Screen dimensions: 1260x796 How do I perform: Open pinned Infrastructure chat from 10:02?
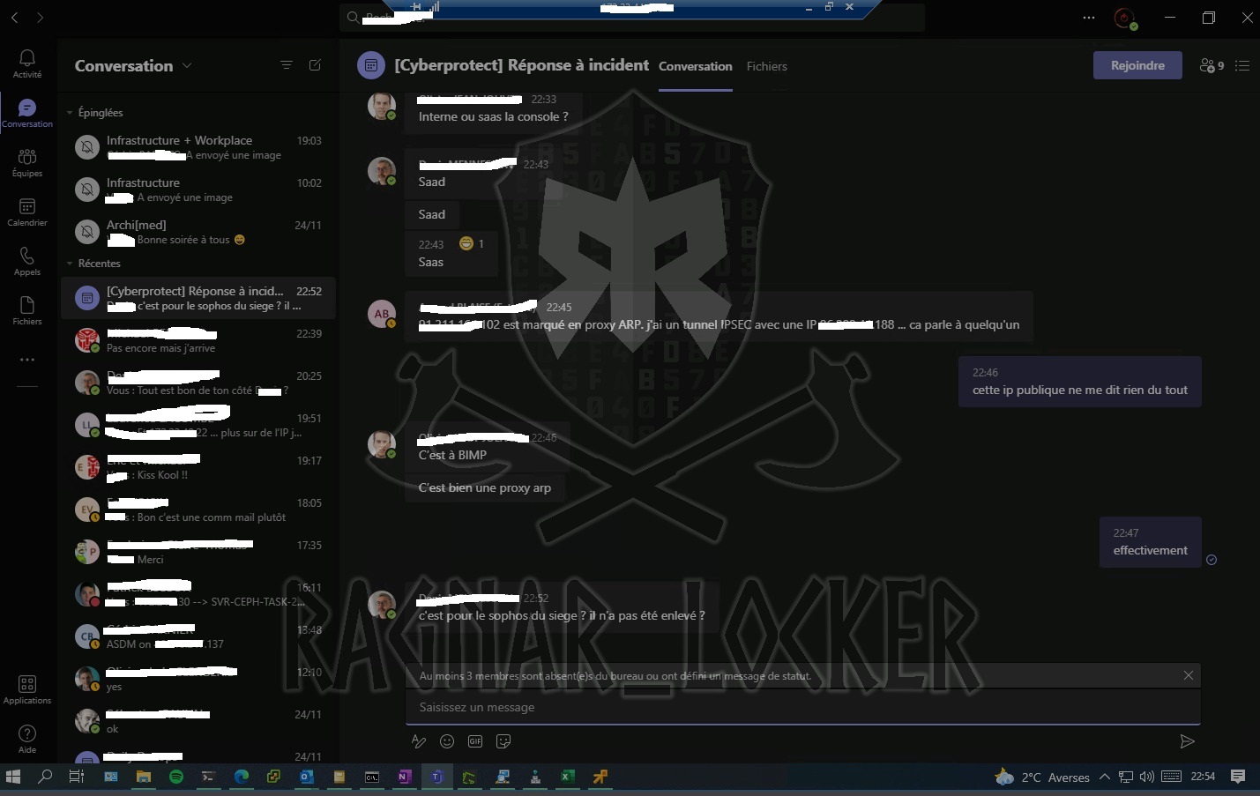point(198,190)
